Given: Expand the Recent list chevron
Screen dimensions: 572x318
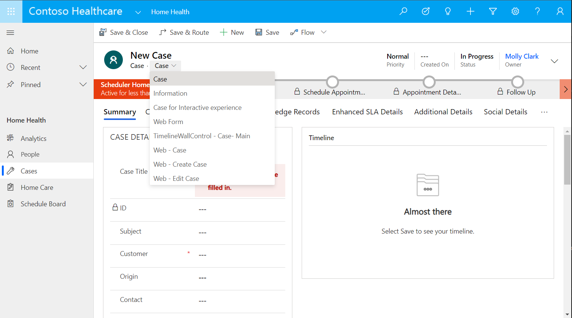Looking at the screenshot, I should (83, 67).
